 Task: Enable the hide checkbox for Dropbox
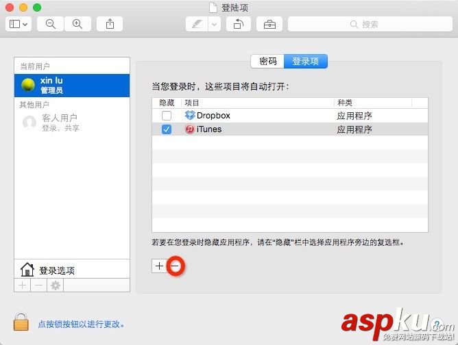[167, 116]
